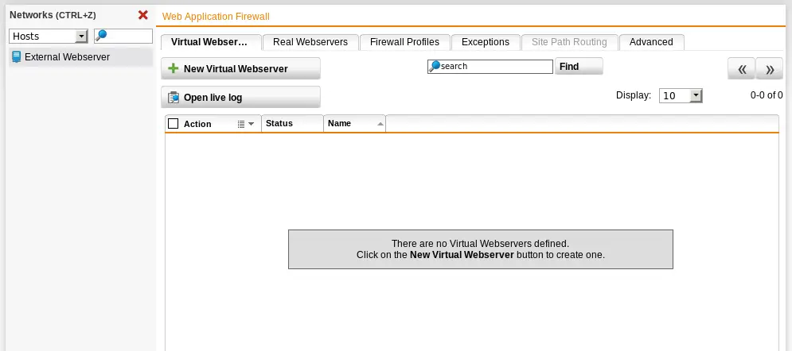
Task: Go to previous page with double-left arrow
Action: (x=742, y=69)
